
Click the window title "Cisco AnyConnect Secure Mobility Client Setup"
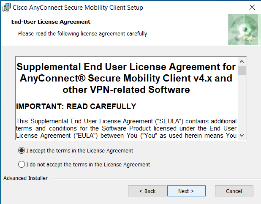tap(78, 8)
